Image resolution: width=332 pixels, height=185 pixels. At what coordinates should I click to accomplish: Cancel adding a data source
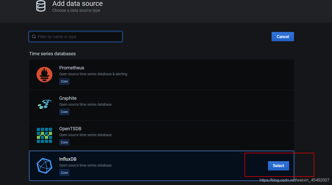pos(283,37)
